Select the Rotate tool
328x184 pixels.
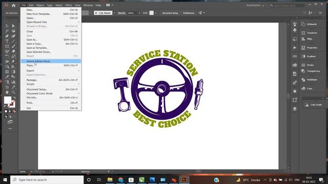[7, 57]
